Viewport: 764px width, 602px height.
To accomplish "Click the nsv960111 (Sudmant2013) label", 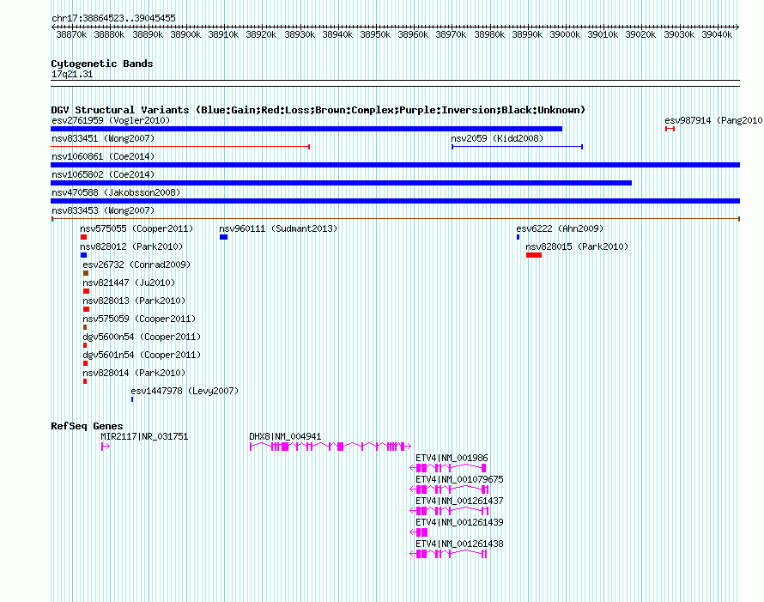I will pos(278,228).
